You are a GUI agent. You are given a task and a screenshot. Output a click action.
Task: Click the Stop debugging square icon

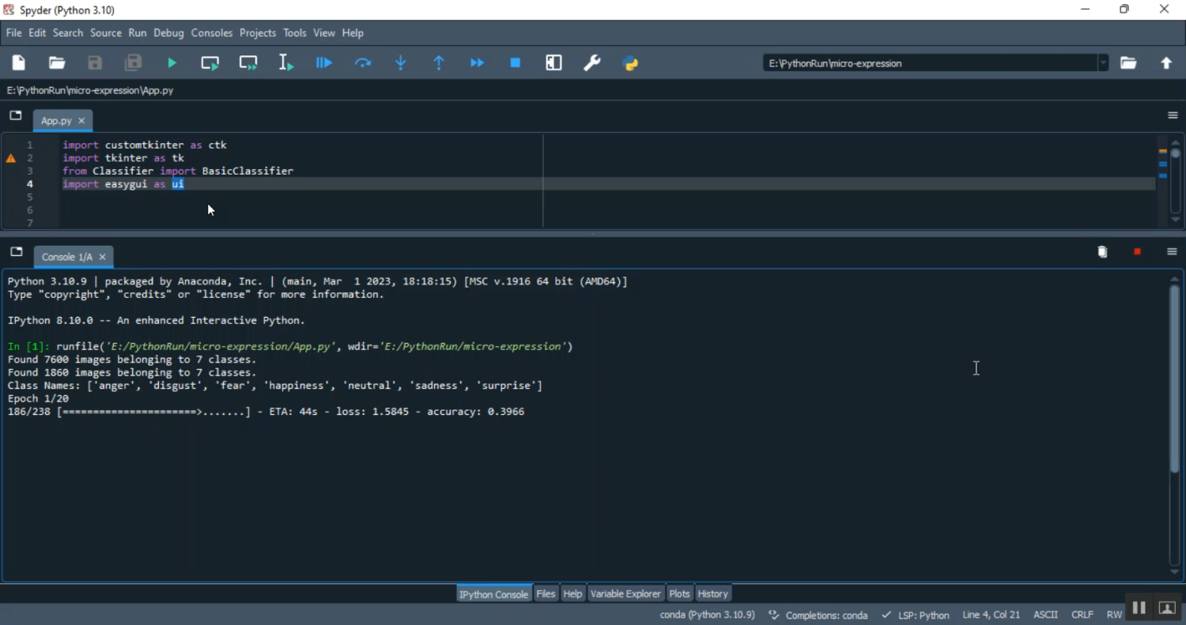click(516, 63)
